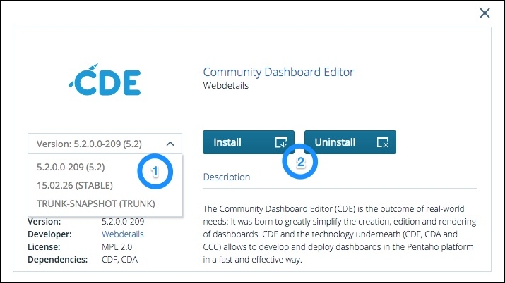
Task: Click the Developer: label
Action: [x=49, y=234]
